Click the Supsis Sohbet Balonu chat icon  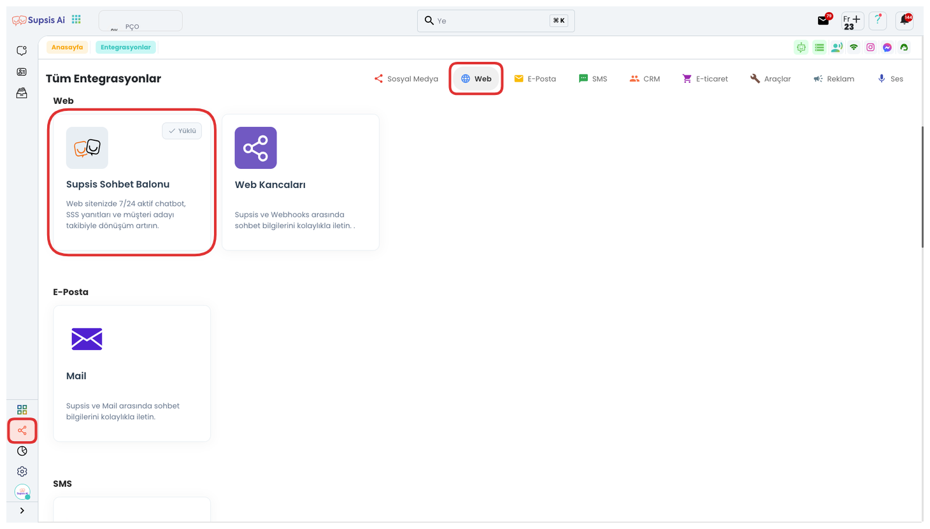tap(87, 148)
